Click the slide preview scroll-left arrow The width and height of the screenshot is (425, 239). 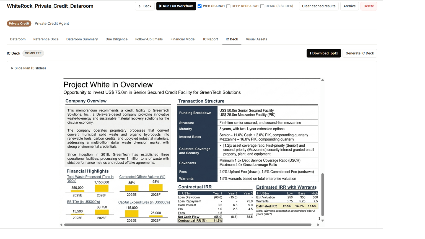61,225
